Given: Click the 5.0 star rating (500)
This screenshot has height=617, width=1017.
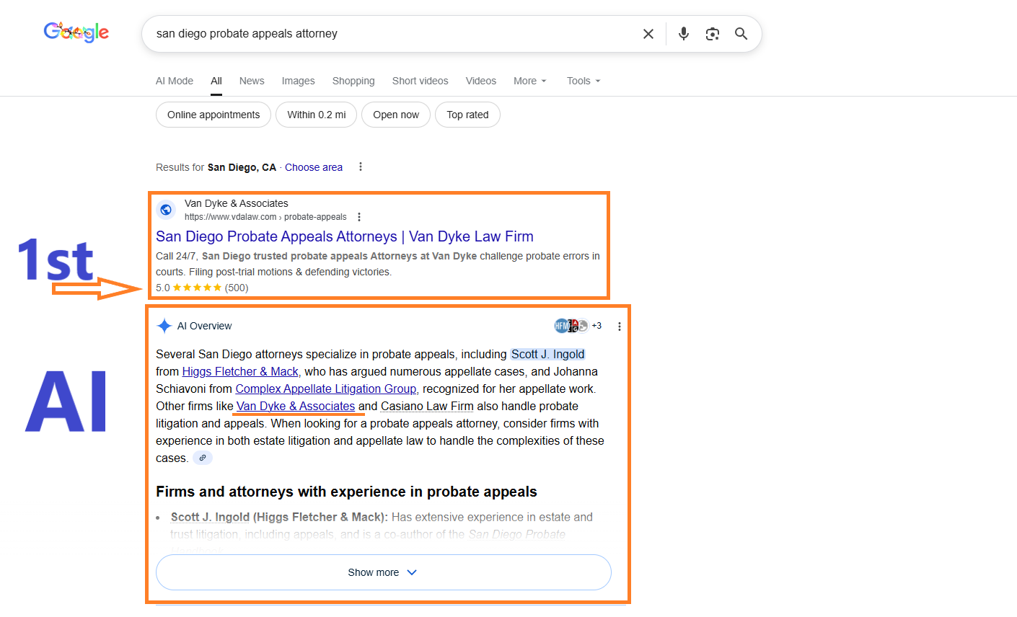Looking at the screenshot, I should click(x=202, y=288).
